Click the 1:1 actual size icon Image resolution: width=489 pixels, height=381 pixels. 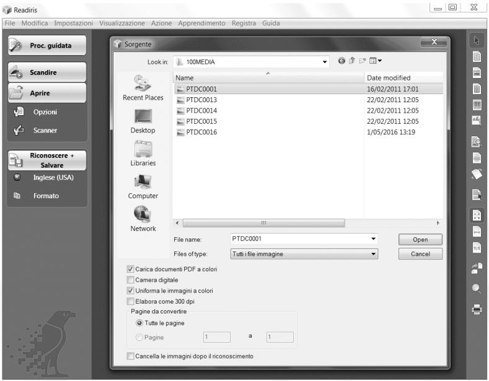(x=477, y=248)
